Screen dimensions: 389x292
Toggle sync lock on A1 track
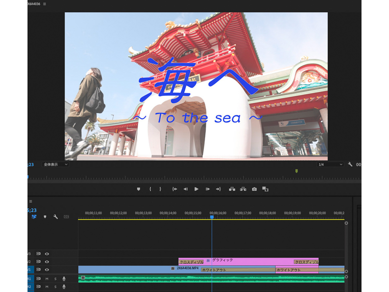click(38, 278)
